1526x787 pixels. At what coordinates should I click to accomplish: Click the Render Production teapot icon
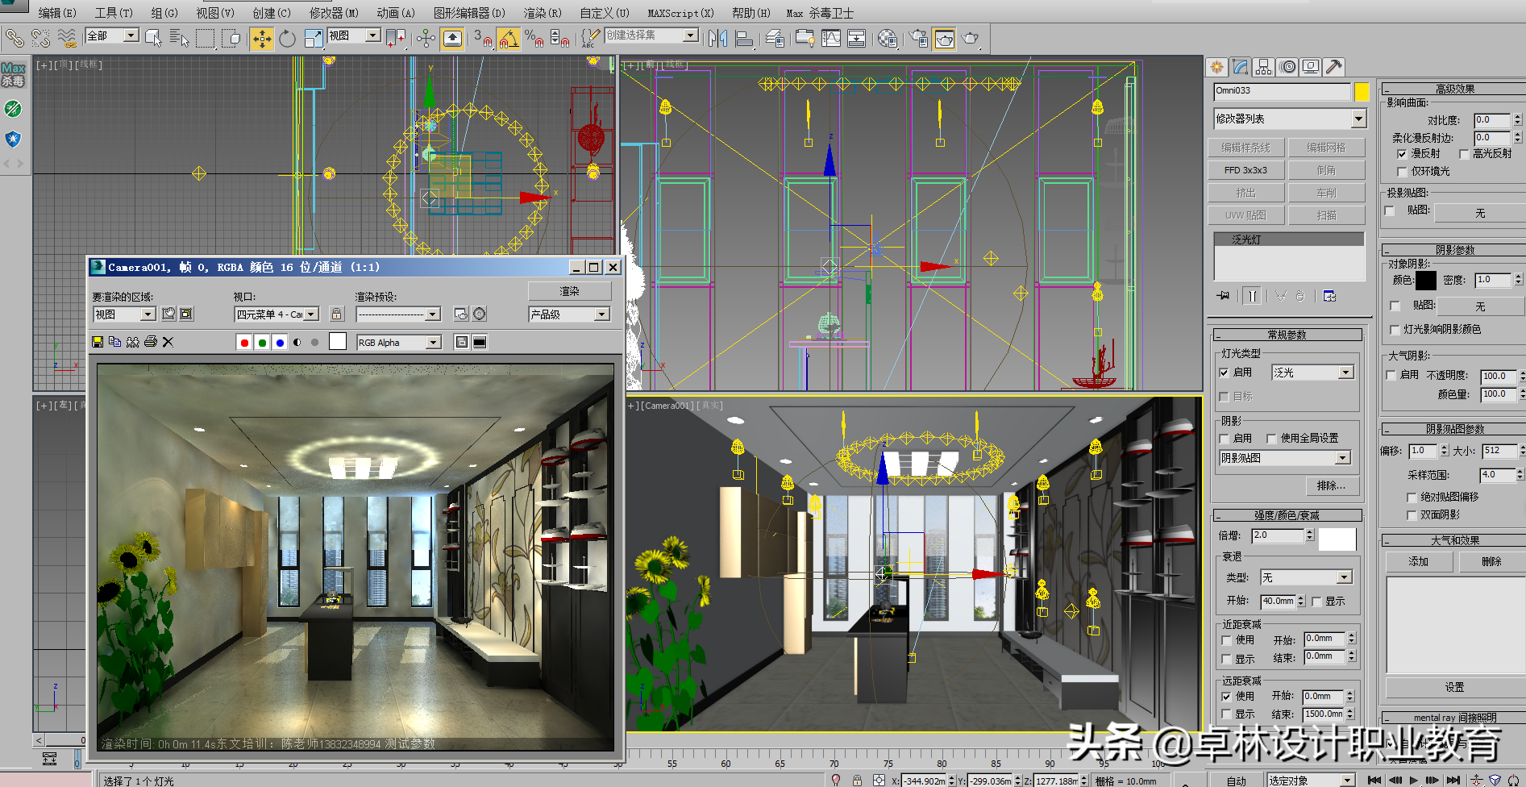[971, 38]
